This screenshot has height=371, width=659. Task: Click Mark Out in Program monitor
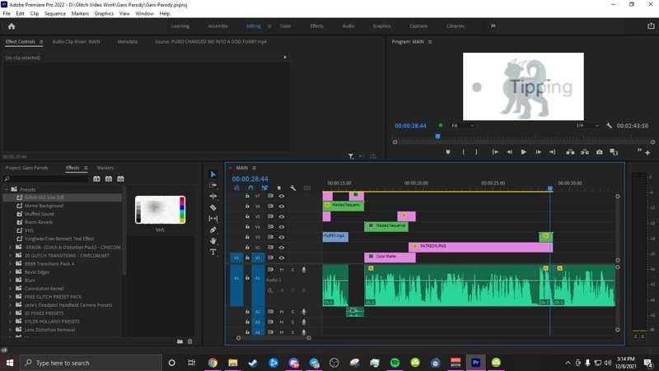tap(477, 152)
